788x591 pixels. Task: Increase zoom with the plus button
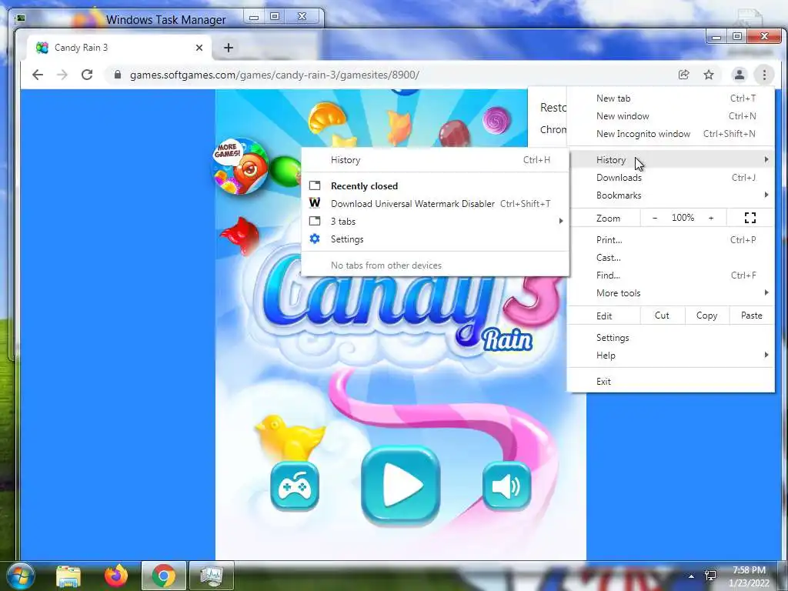(711, 218)
